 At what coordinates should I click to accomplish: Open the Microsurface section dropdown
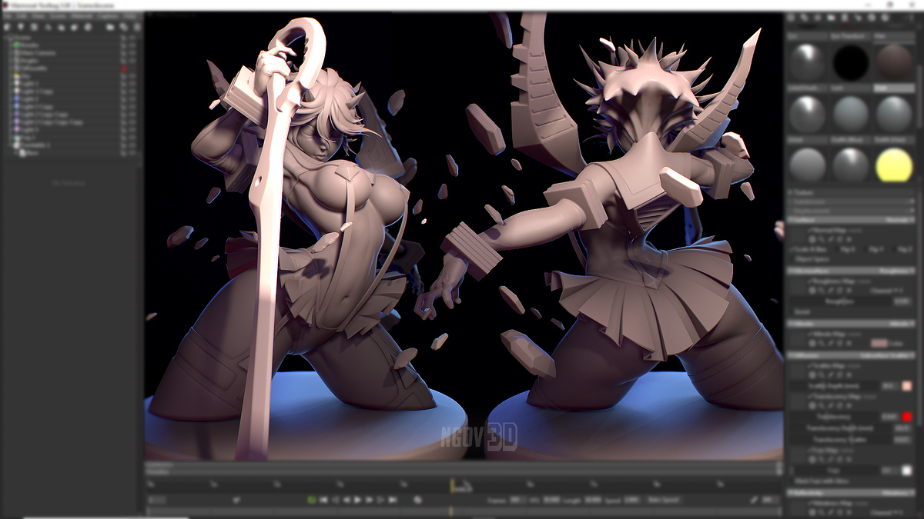click(x=897, y=271)
